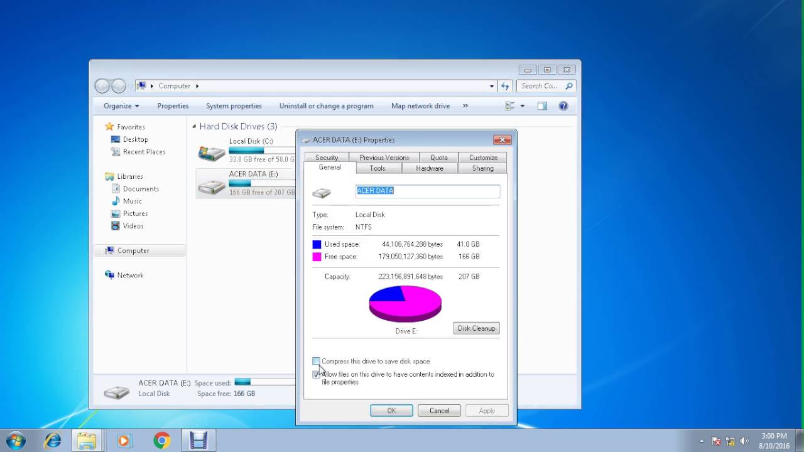Switch to the Tools tab
Screen dimensions: 804x452
click(x=378, y=168)
